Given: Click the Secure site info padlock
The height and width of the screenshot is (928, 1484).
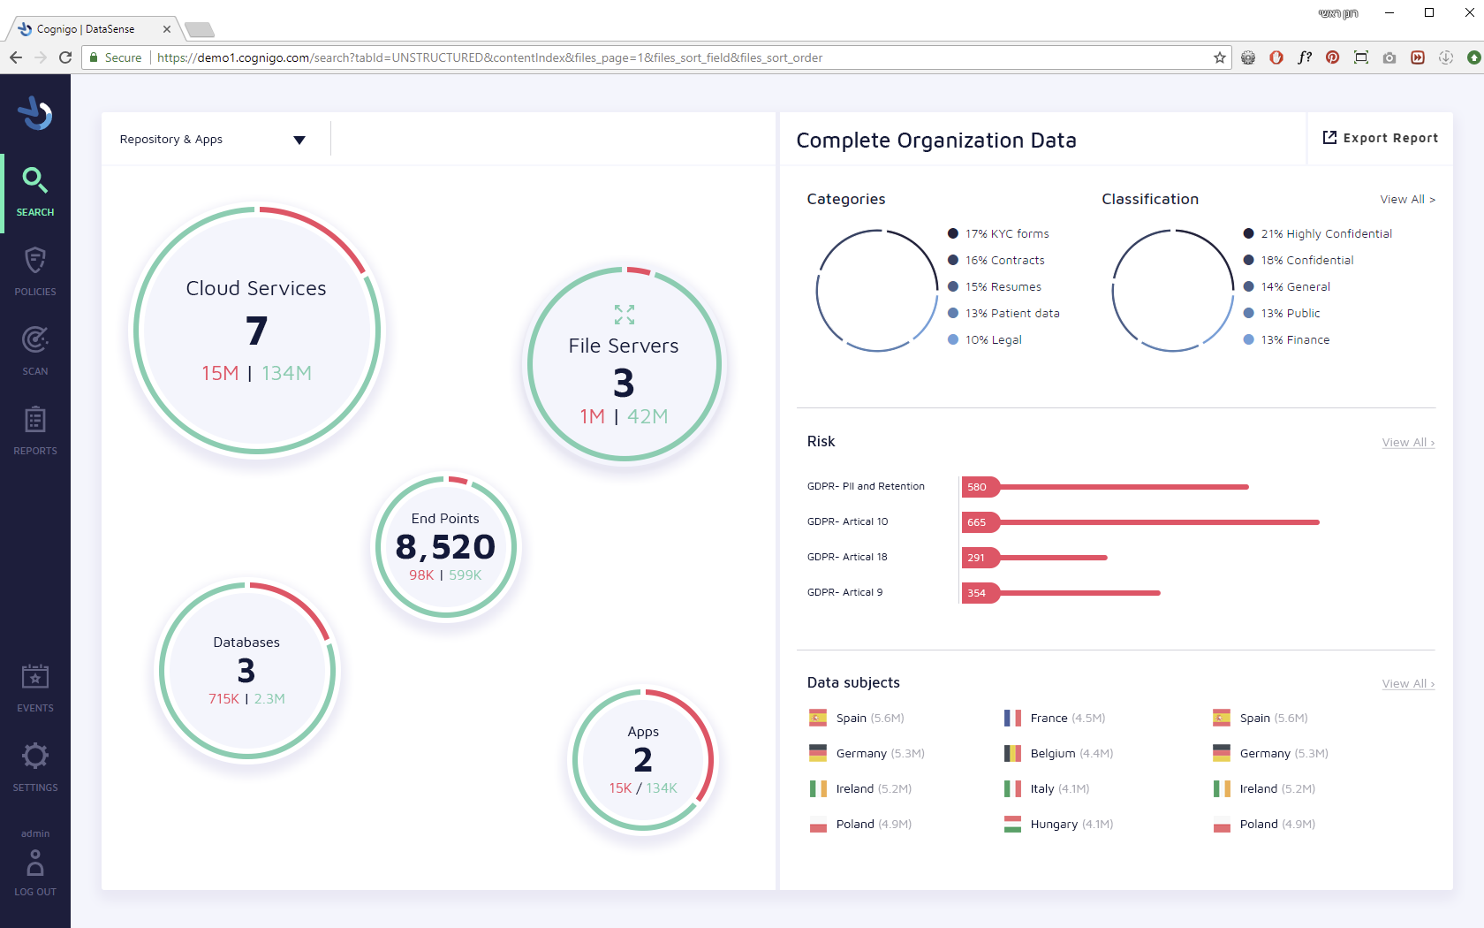Looking at the screenshot, I should pyautogui.click(x=94, y=57).
